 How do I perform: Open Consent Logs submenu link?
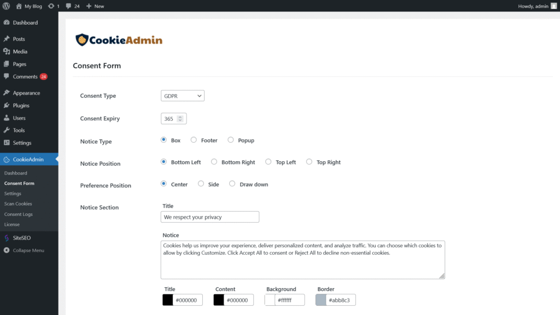click(18, 214)
